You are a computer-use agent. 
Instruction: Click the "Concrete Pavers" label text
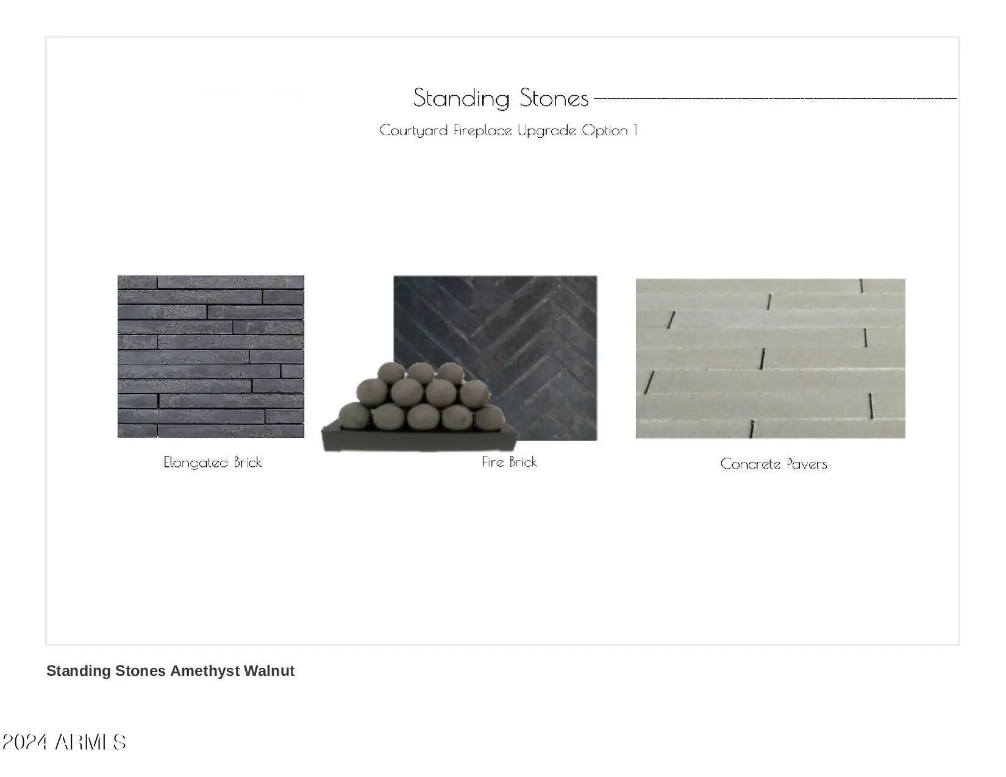[x=773, y=464]
